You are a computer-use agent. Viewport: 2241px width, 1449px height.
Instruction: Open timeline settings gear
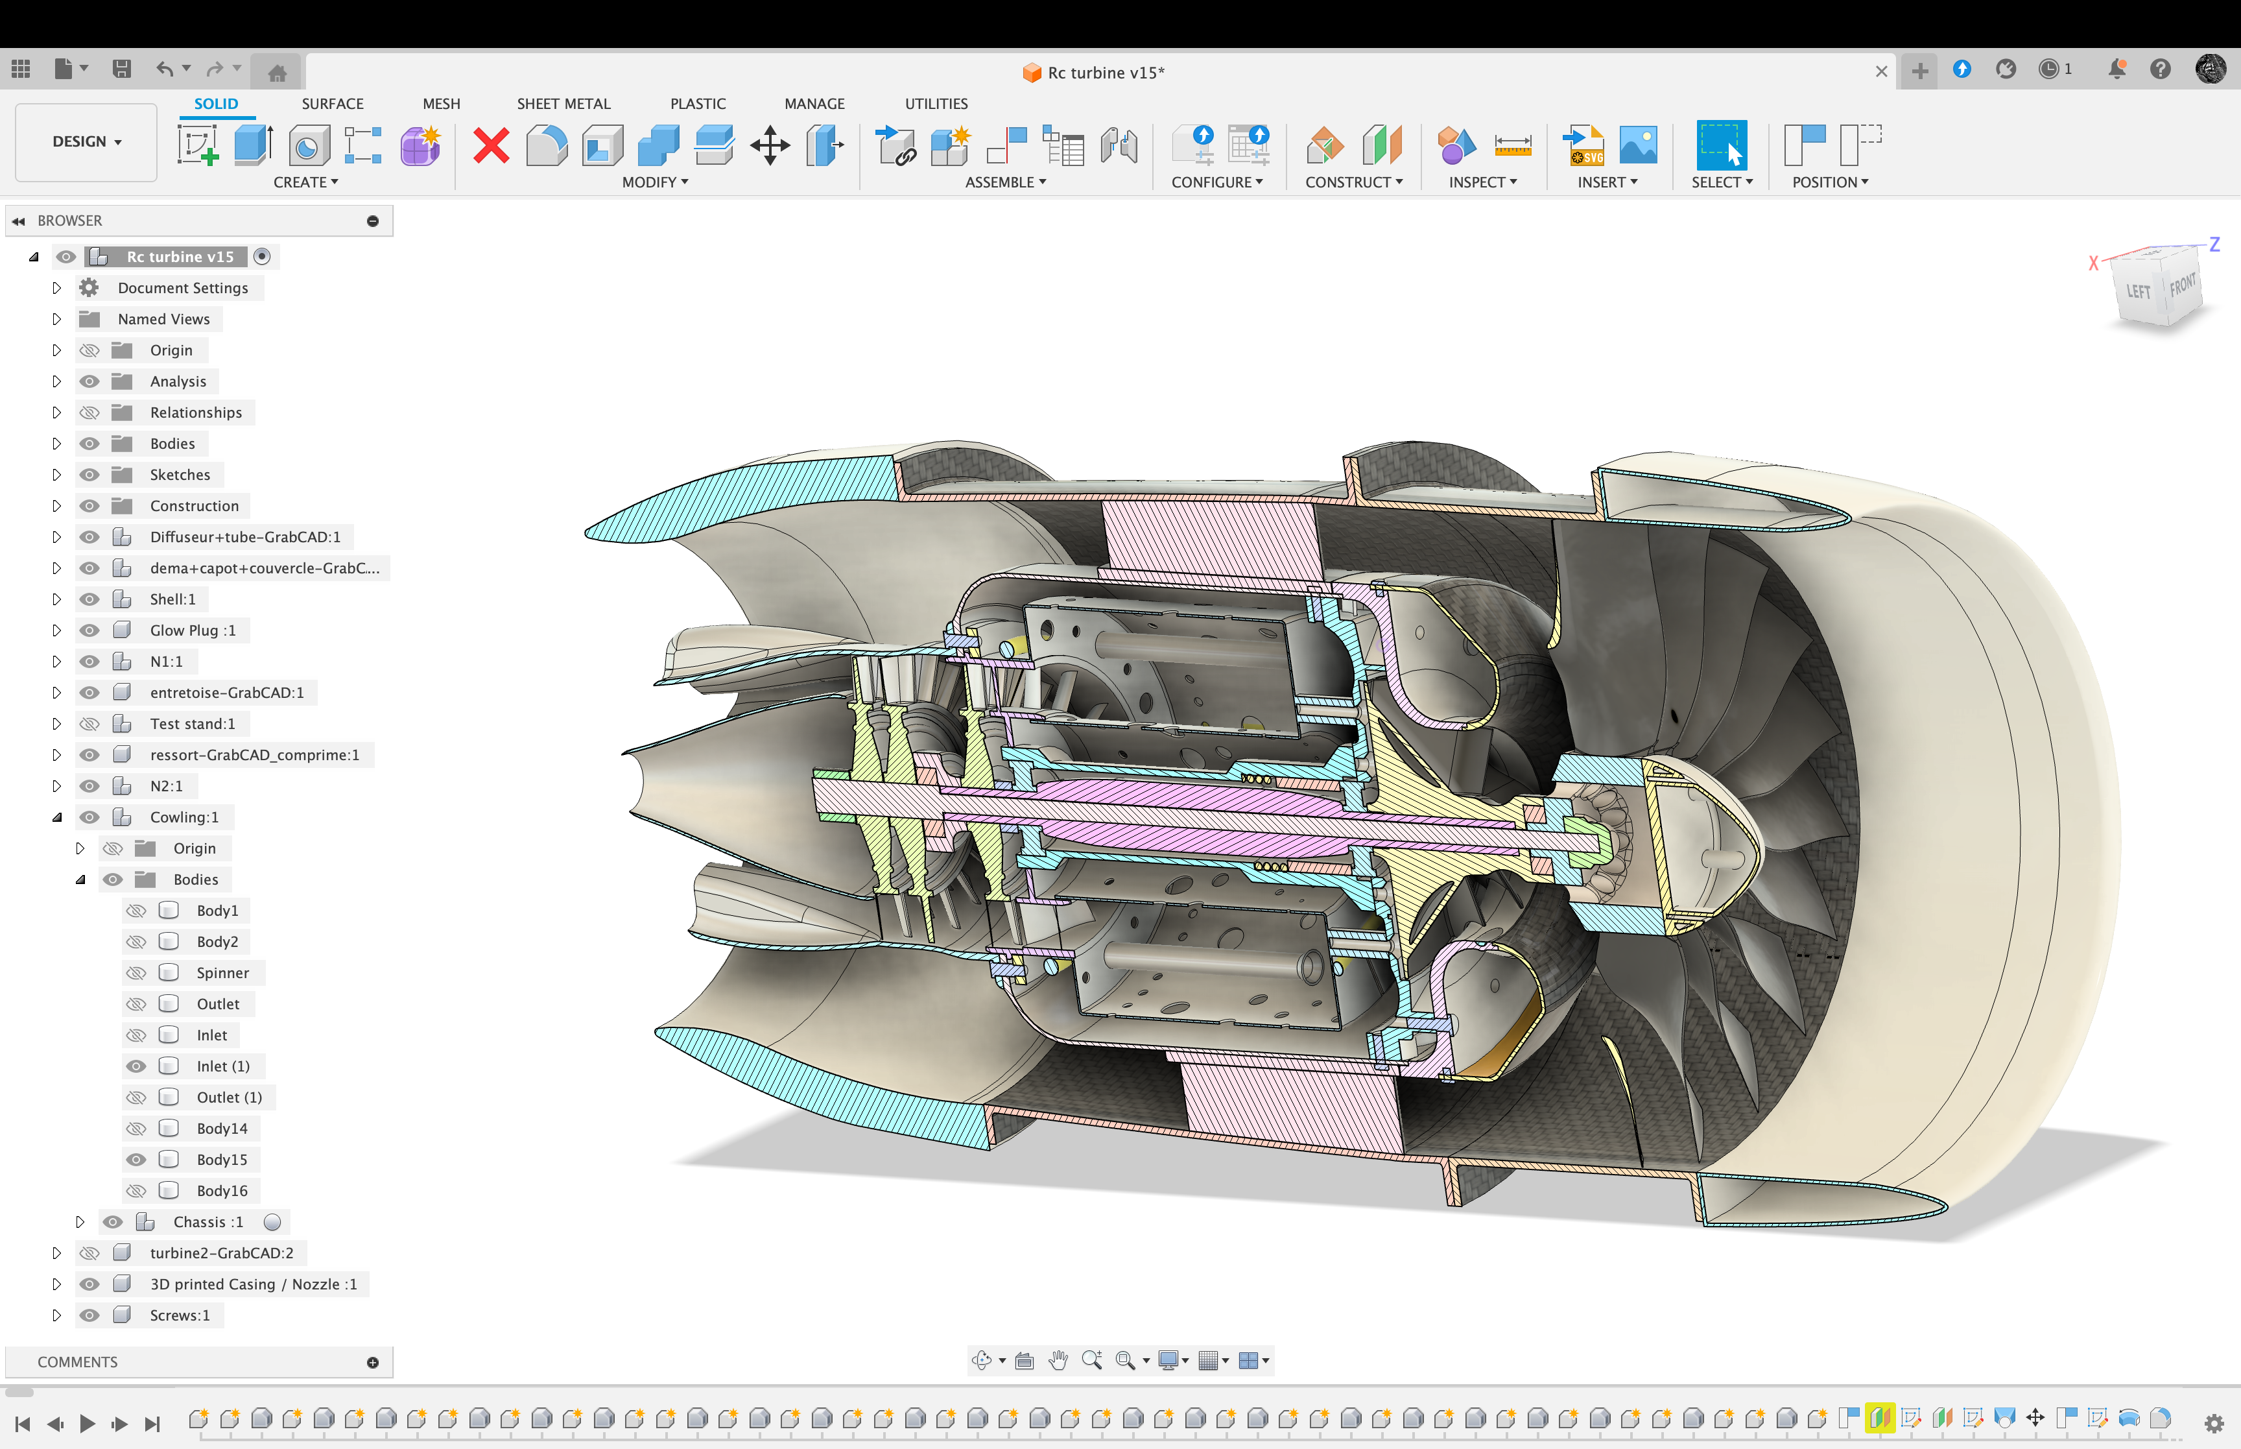(x=2214, y=1424)
